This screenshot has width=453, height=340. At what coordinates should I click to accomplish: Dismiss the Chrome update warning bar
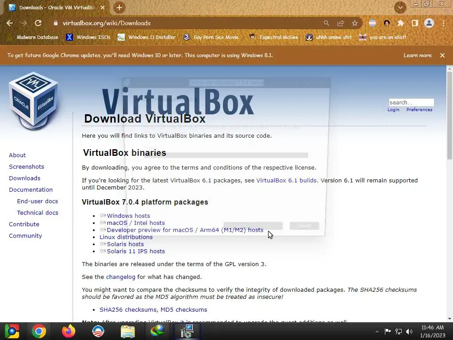point(442,55)
